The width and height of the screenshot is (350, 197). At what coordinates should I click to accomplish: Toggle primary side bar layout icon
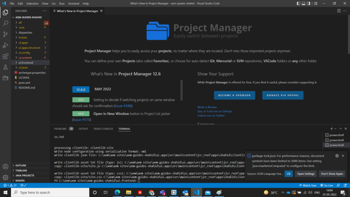[298, 3]
